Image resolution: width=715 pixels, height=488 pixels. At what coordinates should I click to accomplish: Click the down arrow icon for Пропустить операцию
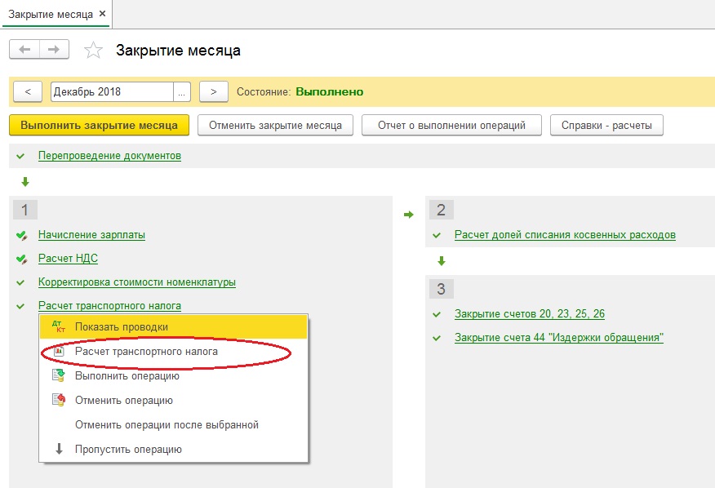coord(58,449)
